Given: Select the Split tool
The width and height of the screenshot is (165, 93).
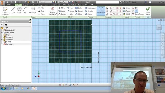Looking at the screenshot, I should pos(70,14).
